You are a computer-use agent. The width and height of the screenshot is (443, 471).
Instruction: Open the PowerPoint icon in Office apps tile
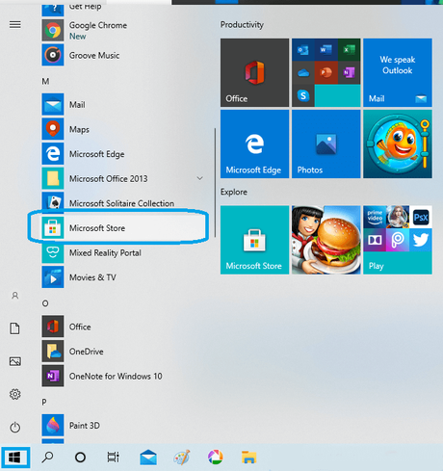coord(326,73)
